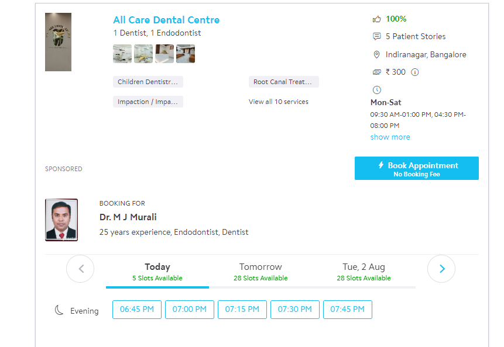Click the consultation fee cash icon
The image size is (504, 347).
click(377, 72)
